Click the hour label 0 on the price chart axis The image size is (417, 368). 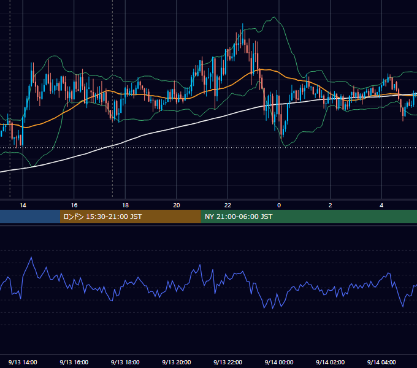[279, 205]
